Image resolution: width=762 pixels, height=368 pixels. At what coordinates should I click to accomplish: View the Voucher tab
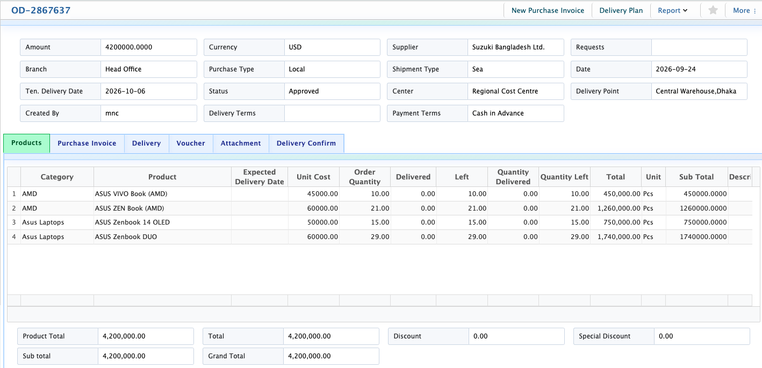pyautogui.click(x=191, y=143)
